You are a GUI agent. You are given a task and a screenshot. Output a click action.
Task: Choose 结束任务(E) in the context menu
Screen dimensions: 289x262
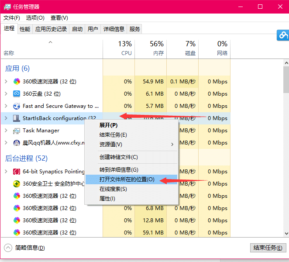pos(131,135)
